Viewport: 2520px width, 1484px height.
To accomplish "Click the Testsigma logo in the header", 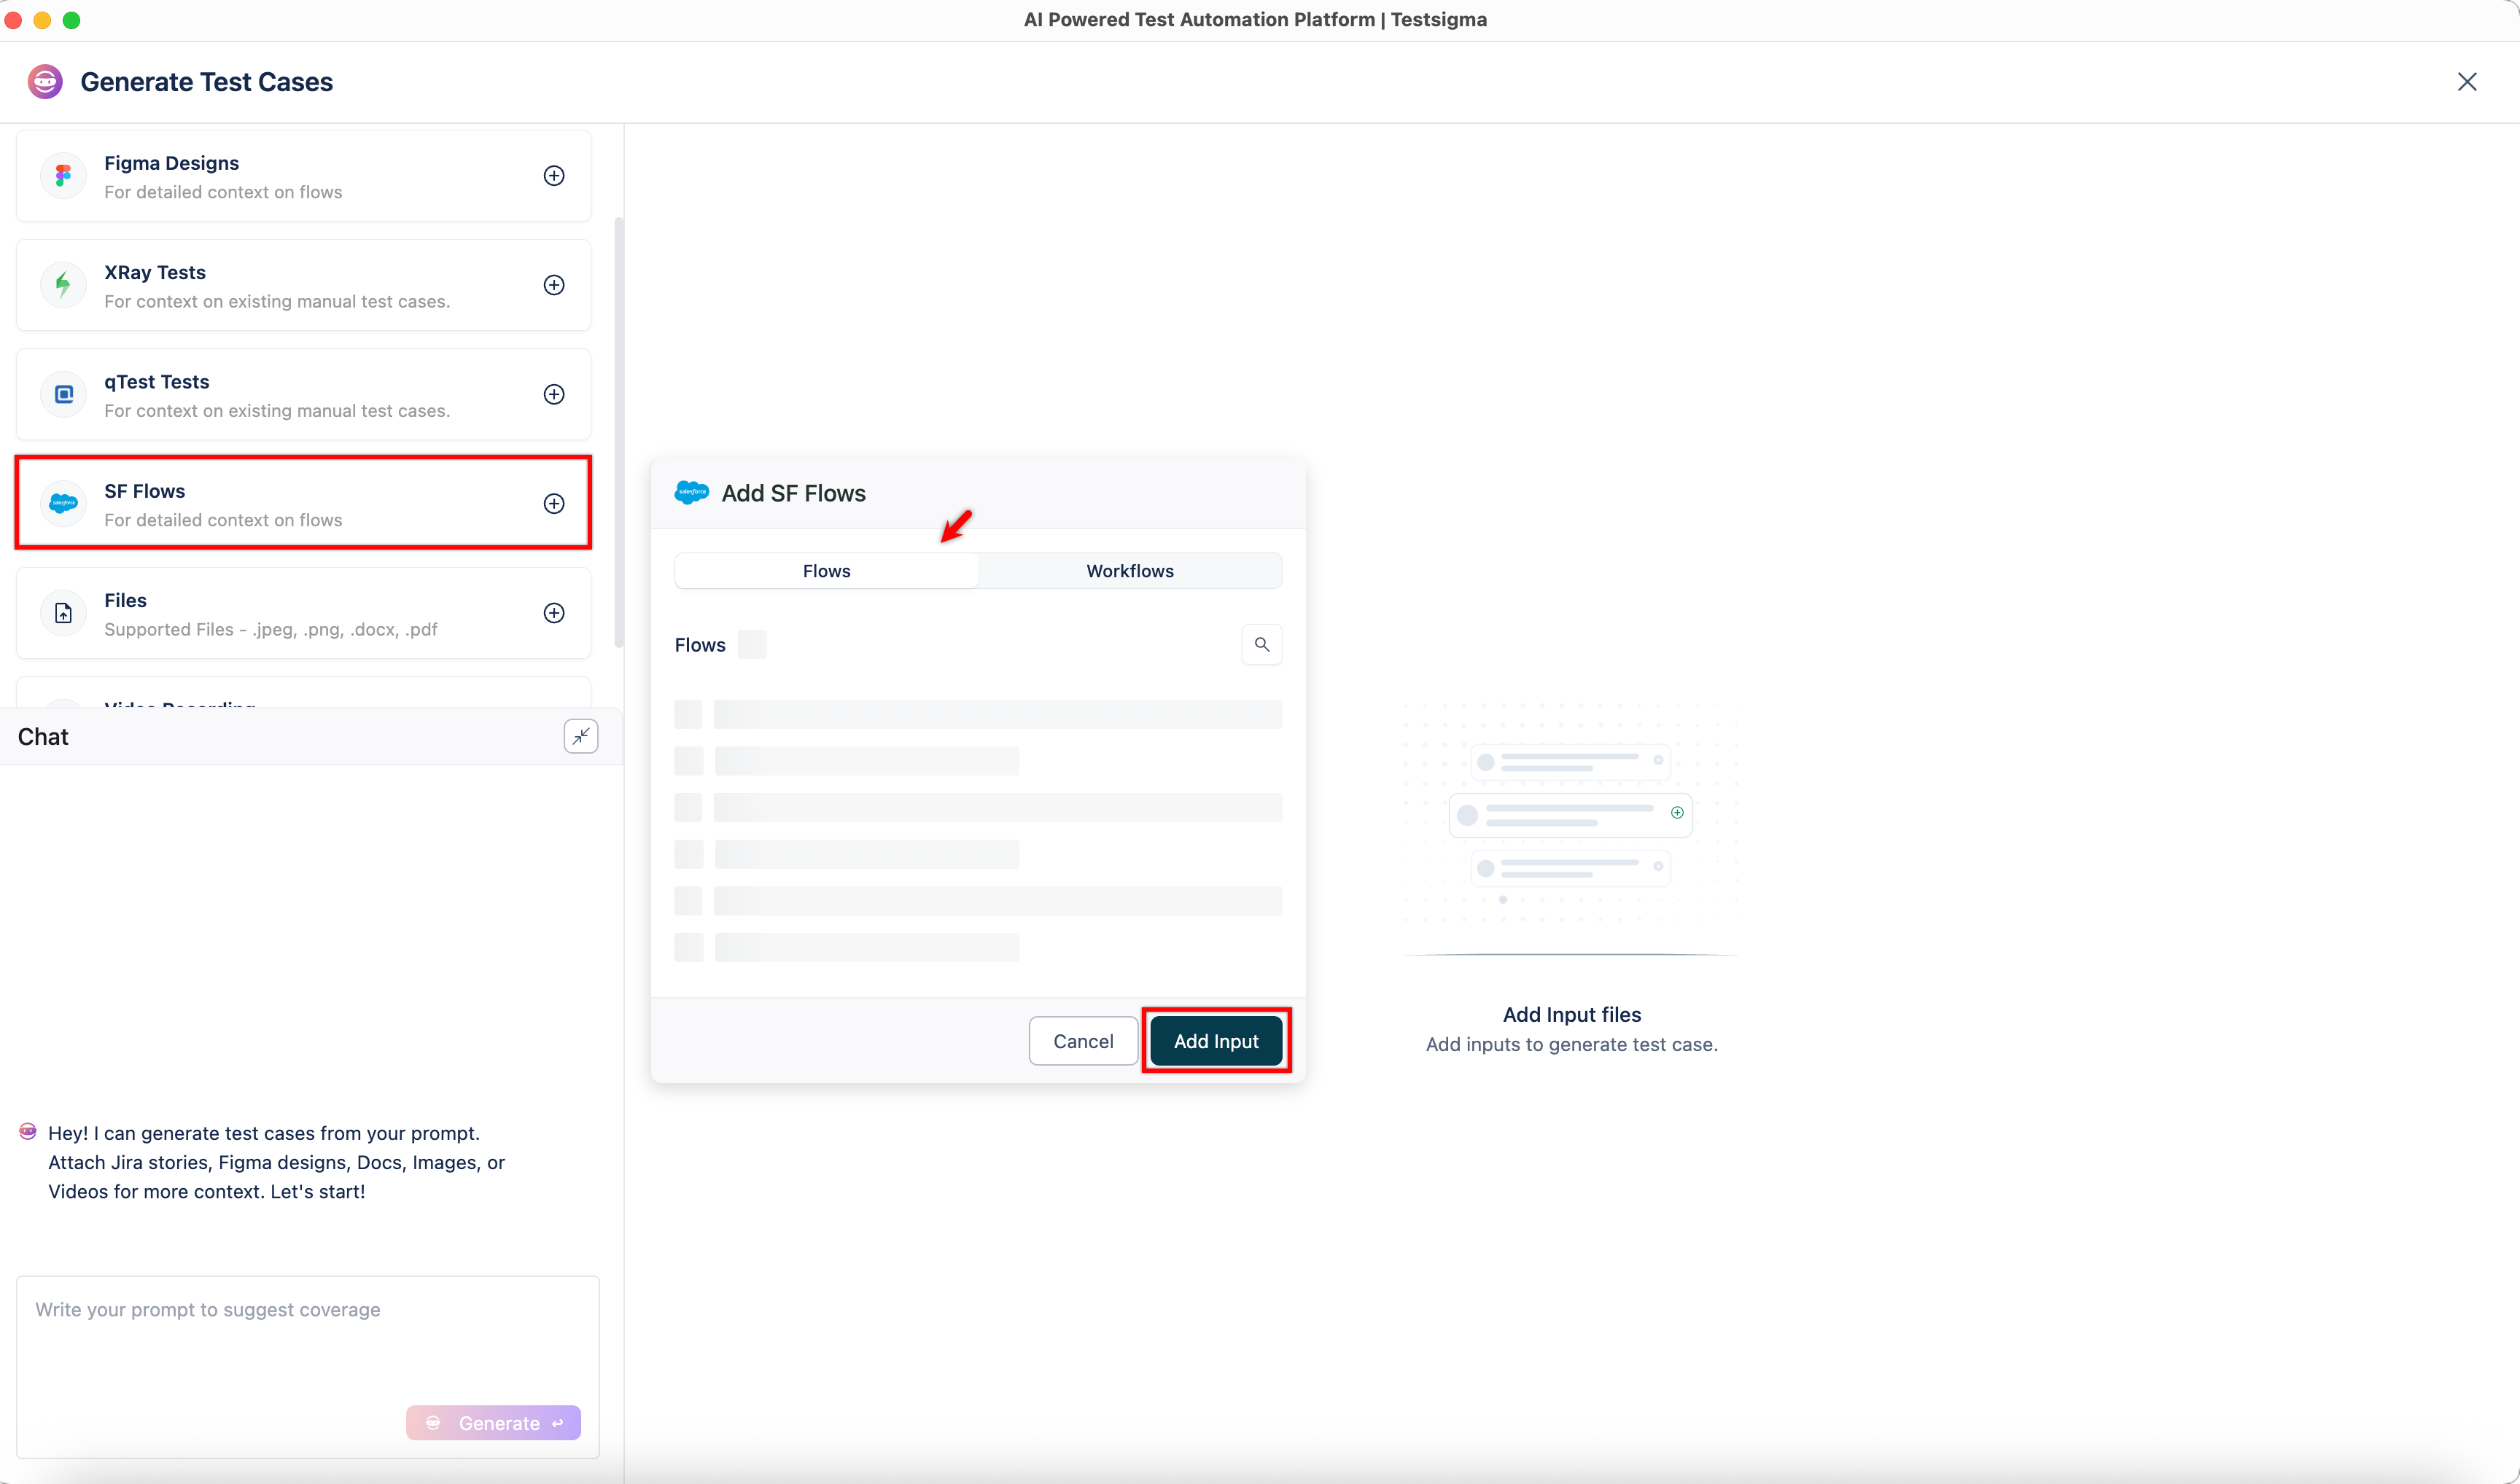I will pos(45,82).
